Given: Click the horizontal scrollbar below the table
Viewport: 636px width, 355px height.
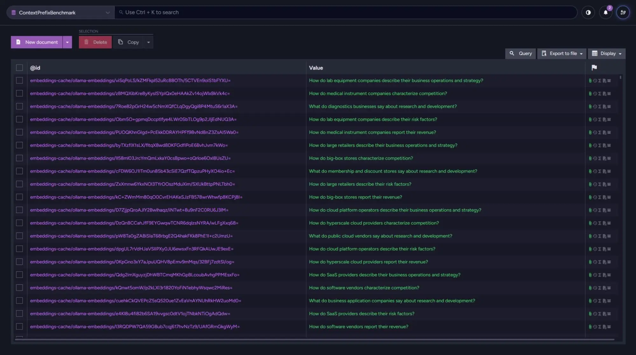Looking at the screenshot, I should [x=314, y=339].
